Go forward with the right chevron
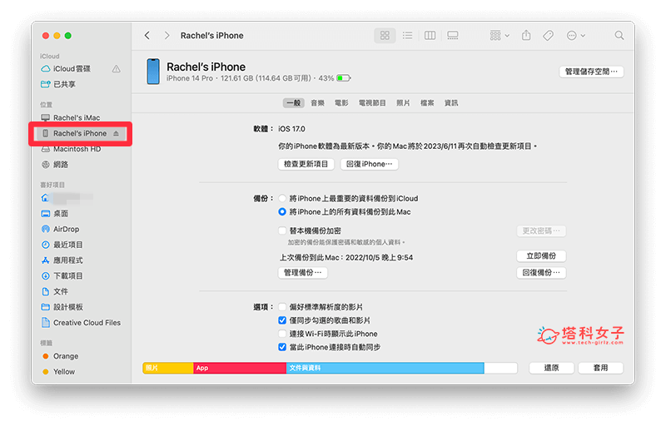Image resolution: width=666 pixels, height=426 pixels. (167, 36)
